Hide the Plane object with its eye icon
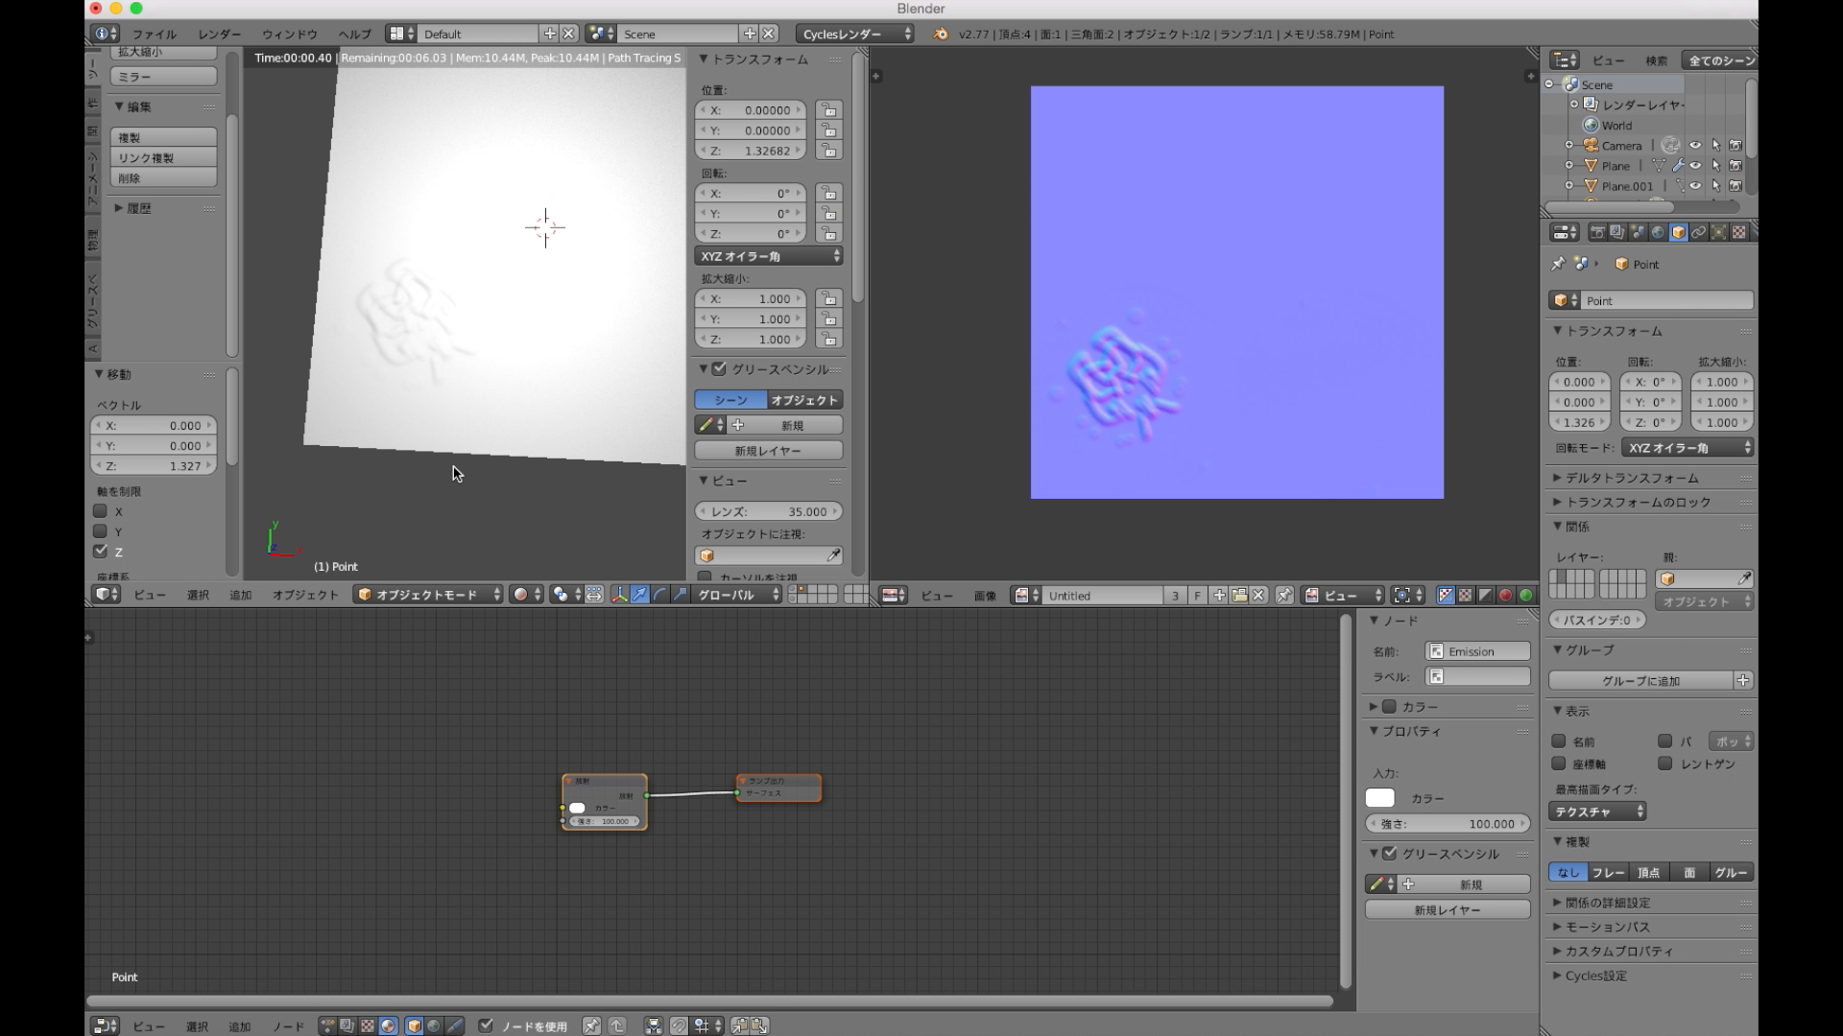This screenshot has height=1036, width=1843. 1695,166
